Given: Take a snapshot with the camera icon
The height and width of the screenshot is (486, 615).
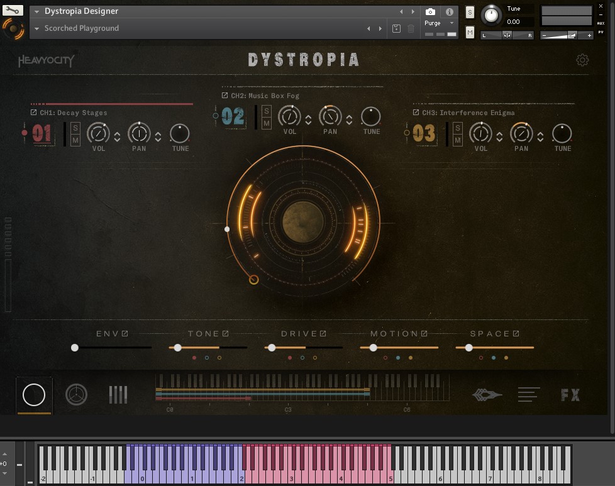Looking at the screenshot, I should tap(430, 12).
